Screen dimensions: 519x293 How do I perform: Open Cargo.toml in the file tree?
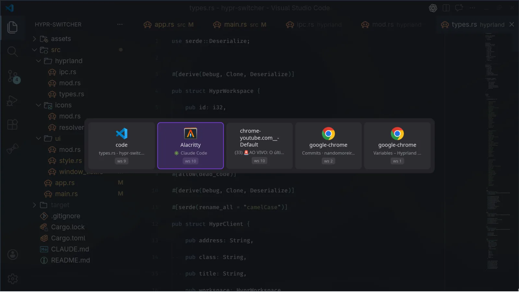pyautogui.click(x=68, y=238)
